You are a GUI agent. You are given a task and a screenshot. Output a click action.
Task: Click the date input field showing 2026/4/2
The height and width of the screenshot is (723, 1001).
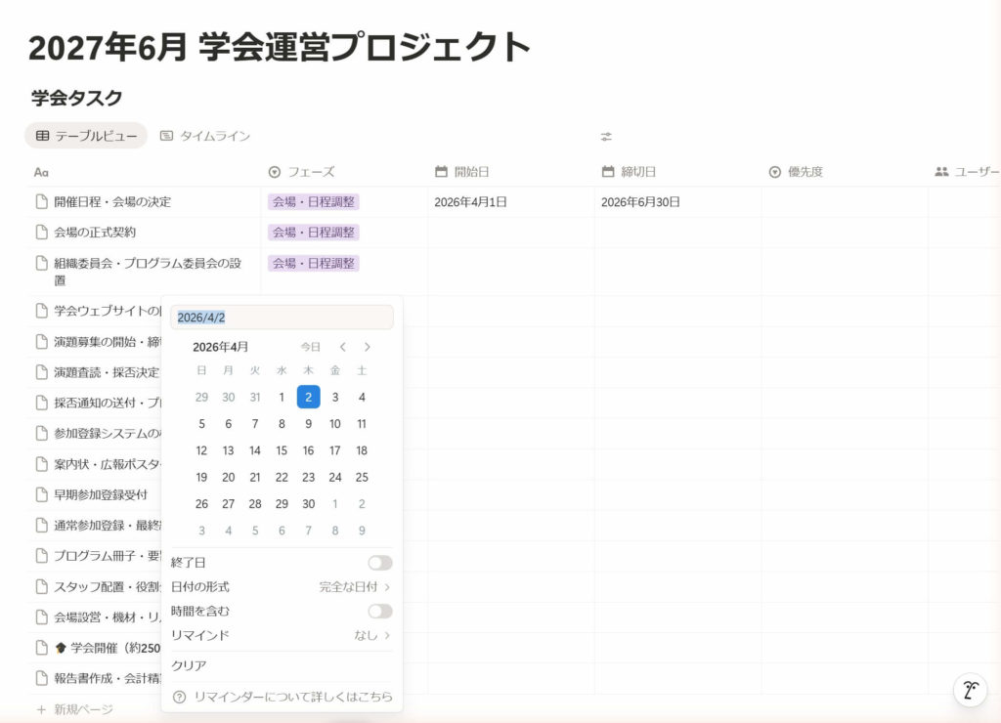282,318
